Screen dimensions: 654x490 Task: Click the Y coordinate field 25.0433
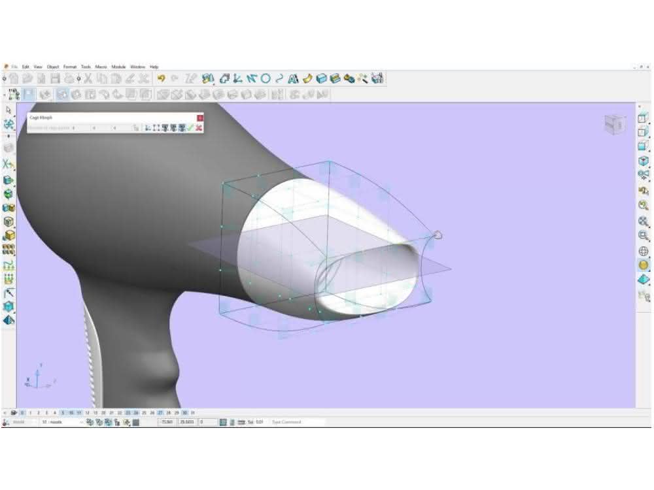click(187, 422)
